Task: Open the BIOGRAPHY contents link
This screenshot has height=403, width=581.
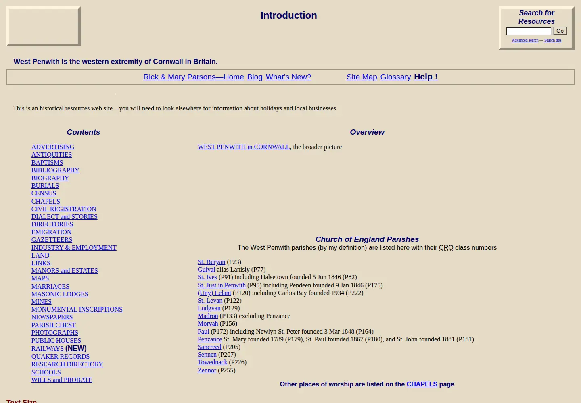Action: pyautogui.click(x=50, y=178)
